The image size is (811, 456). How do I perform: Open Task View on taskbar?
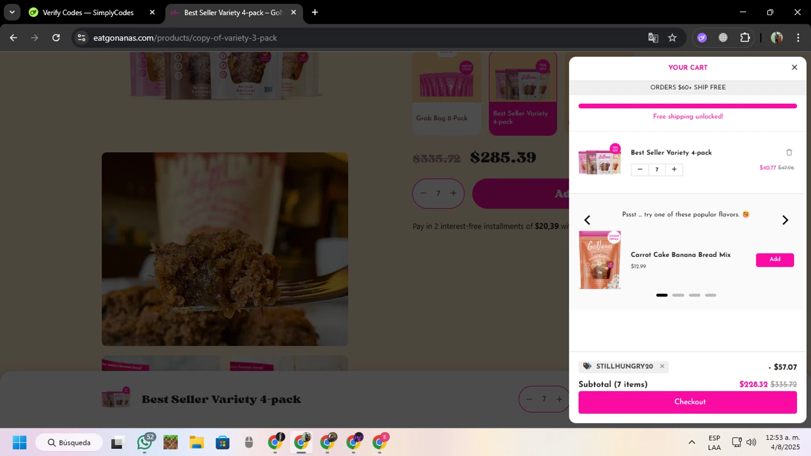tap(118, 442)
